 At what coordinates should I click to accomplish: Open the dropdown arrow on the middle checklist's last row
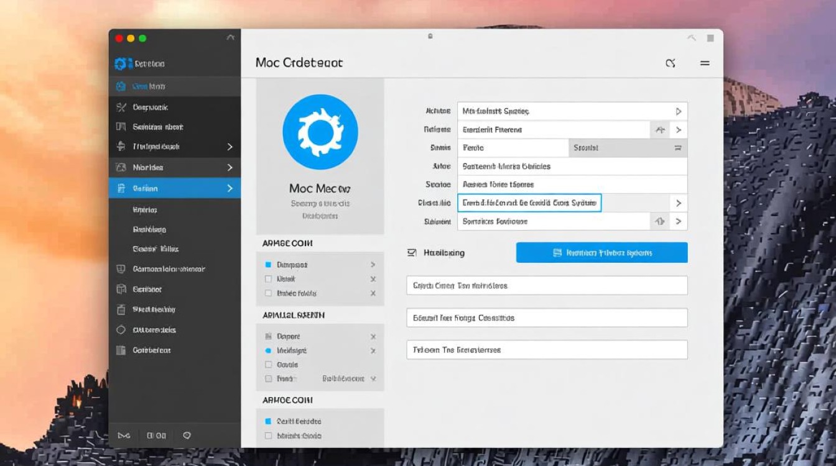tap(373, 378)
